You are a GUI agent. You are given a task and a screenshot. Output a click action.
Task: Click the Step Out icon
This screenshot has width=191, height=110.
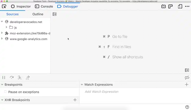click(28, 78)
